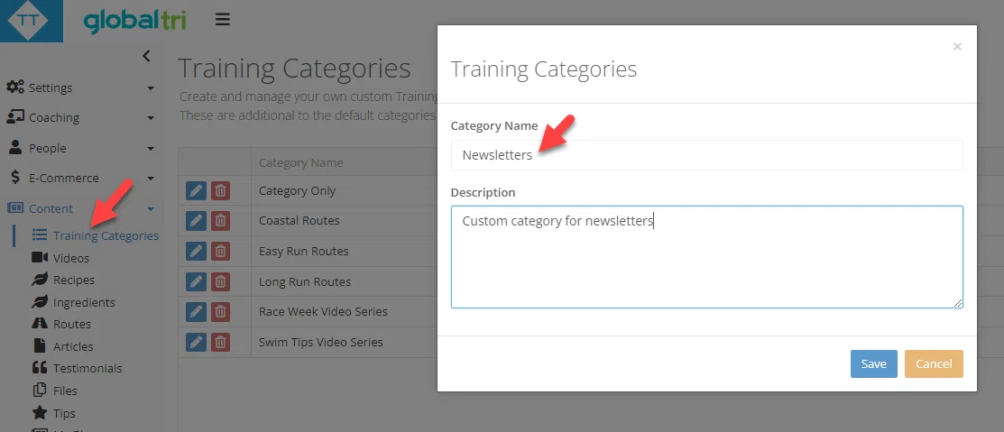Open the Videos content page
1004x432 pixels.
click(60, 258)
